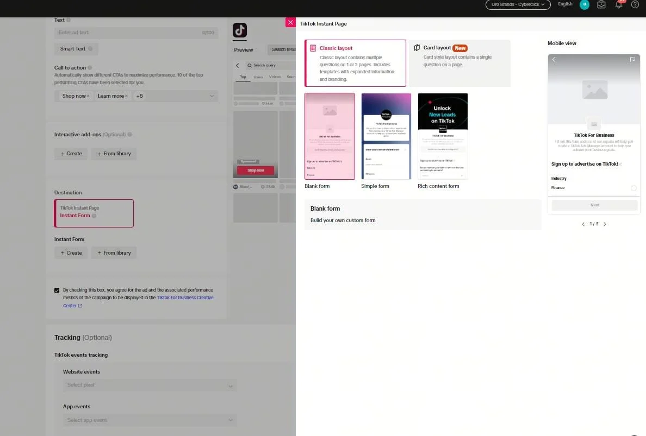The height and width of the screenshot is (436, 646).
Task: Choose the Blank form template thumbnail
Action: (x=330, y=136)
